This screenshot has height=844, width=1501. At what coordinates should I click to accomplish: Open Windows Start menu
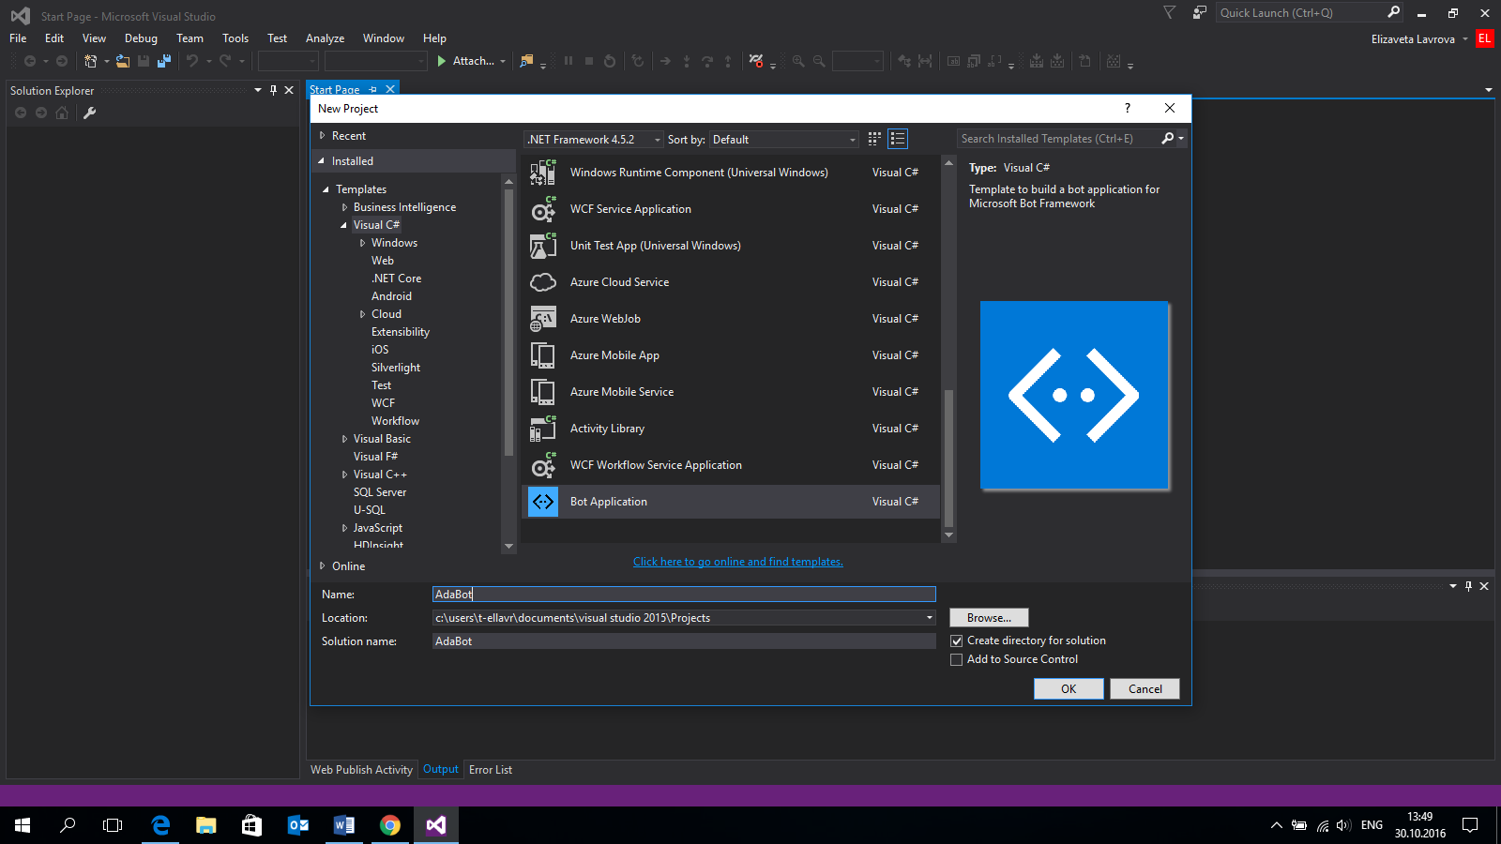23,825
